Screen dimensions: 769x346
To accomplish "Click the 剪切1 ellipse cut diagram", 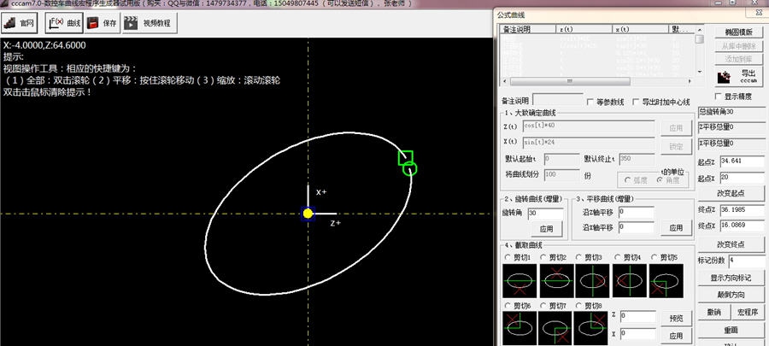I will [x=520, y=281].
